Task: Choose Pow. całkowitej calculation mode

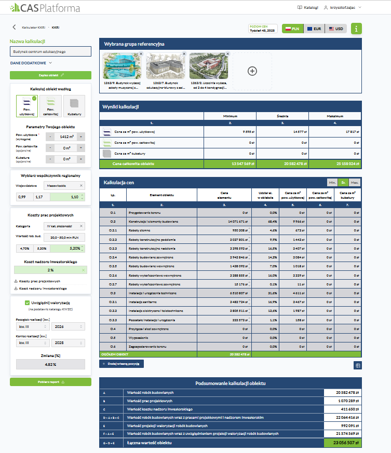Action: [x=50, y=106]
